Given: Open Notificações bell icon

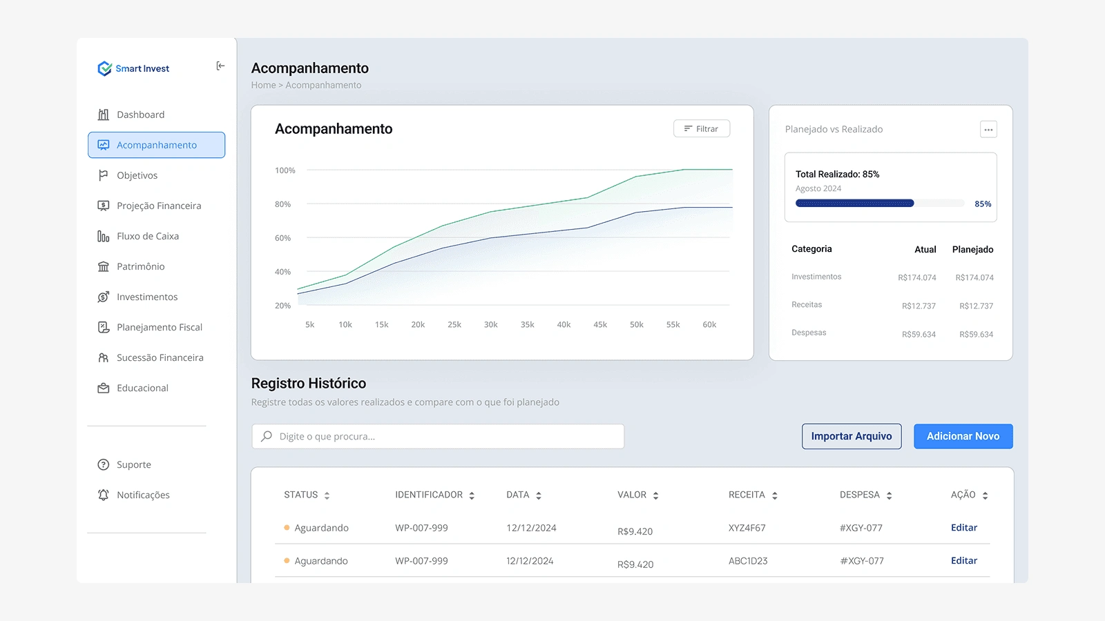Looking at the screenshot, I should [104, 495].
